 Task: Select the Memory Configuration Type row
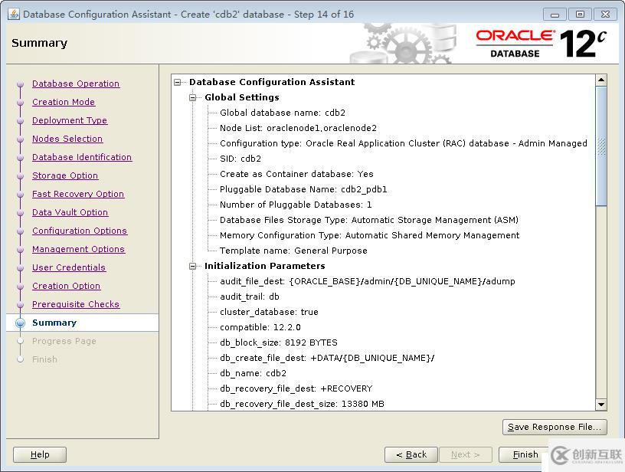(x=369, y=235)
